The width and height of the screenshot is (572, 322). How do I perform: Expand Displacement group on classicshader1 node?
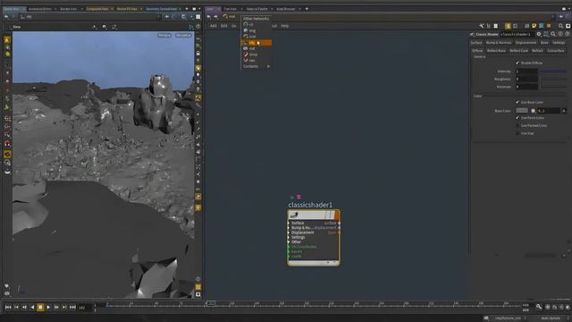click(289, 233)
